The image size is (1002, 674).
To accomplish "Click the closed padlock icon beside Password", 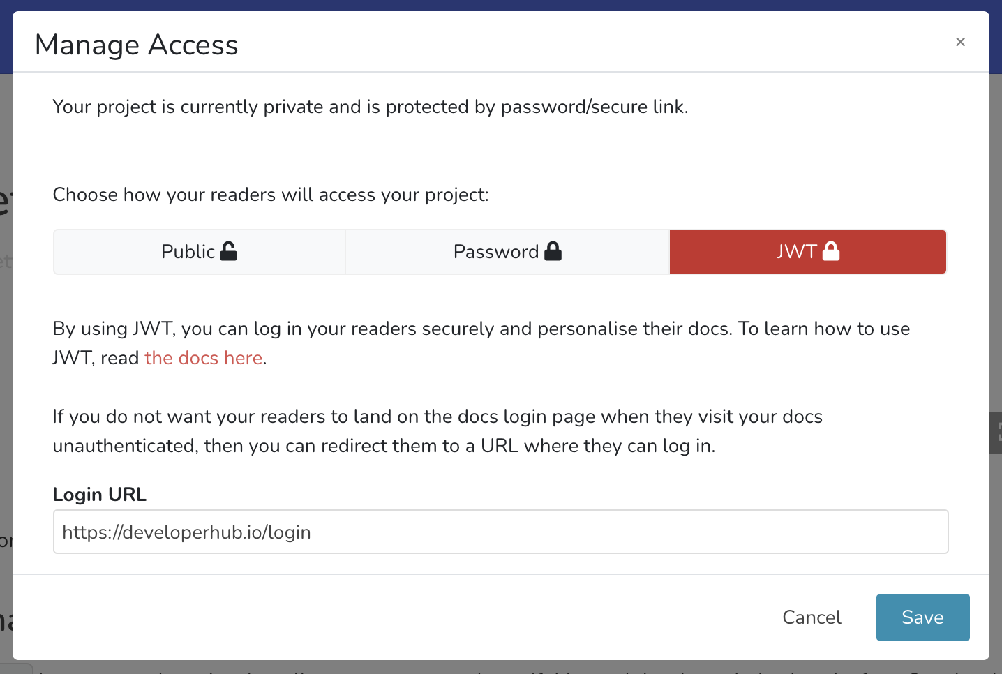I will (x=553, y=251).
